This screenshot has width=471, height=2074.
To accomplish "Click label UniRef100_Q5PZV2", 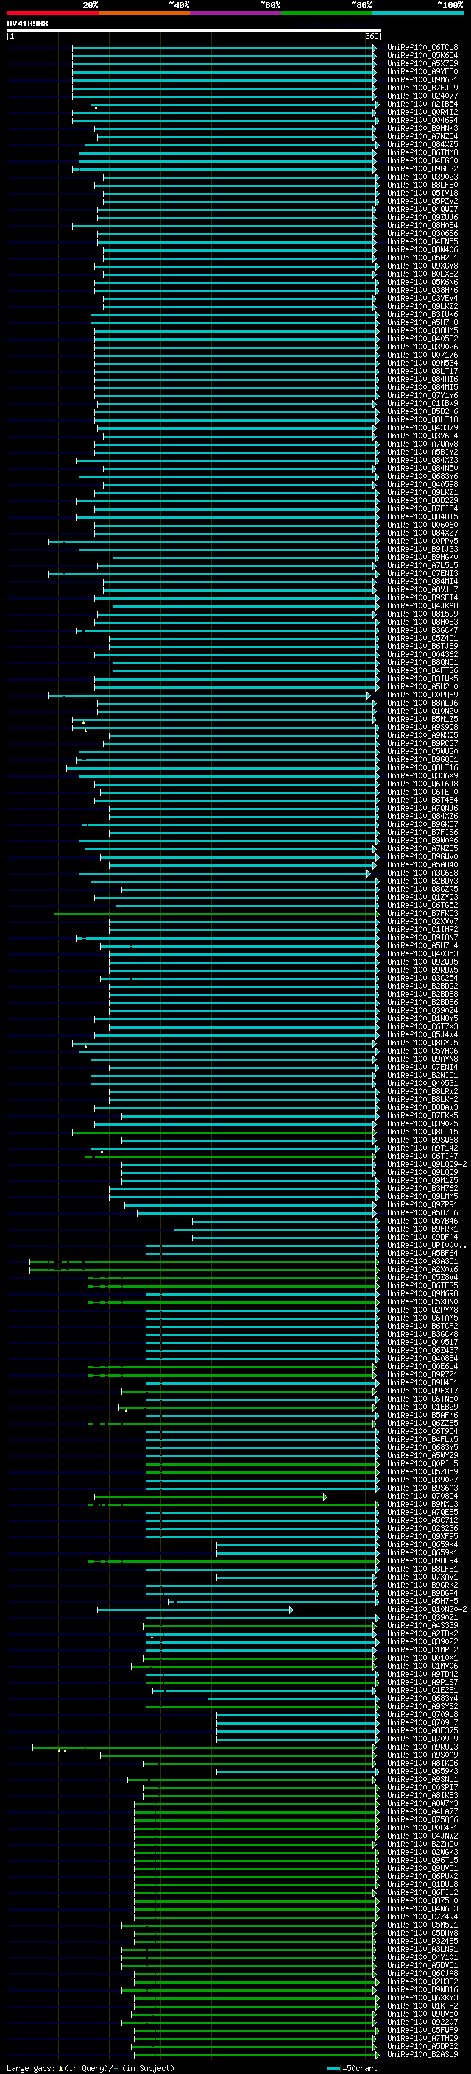I will (x=422, y=202).
